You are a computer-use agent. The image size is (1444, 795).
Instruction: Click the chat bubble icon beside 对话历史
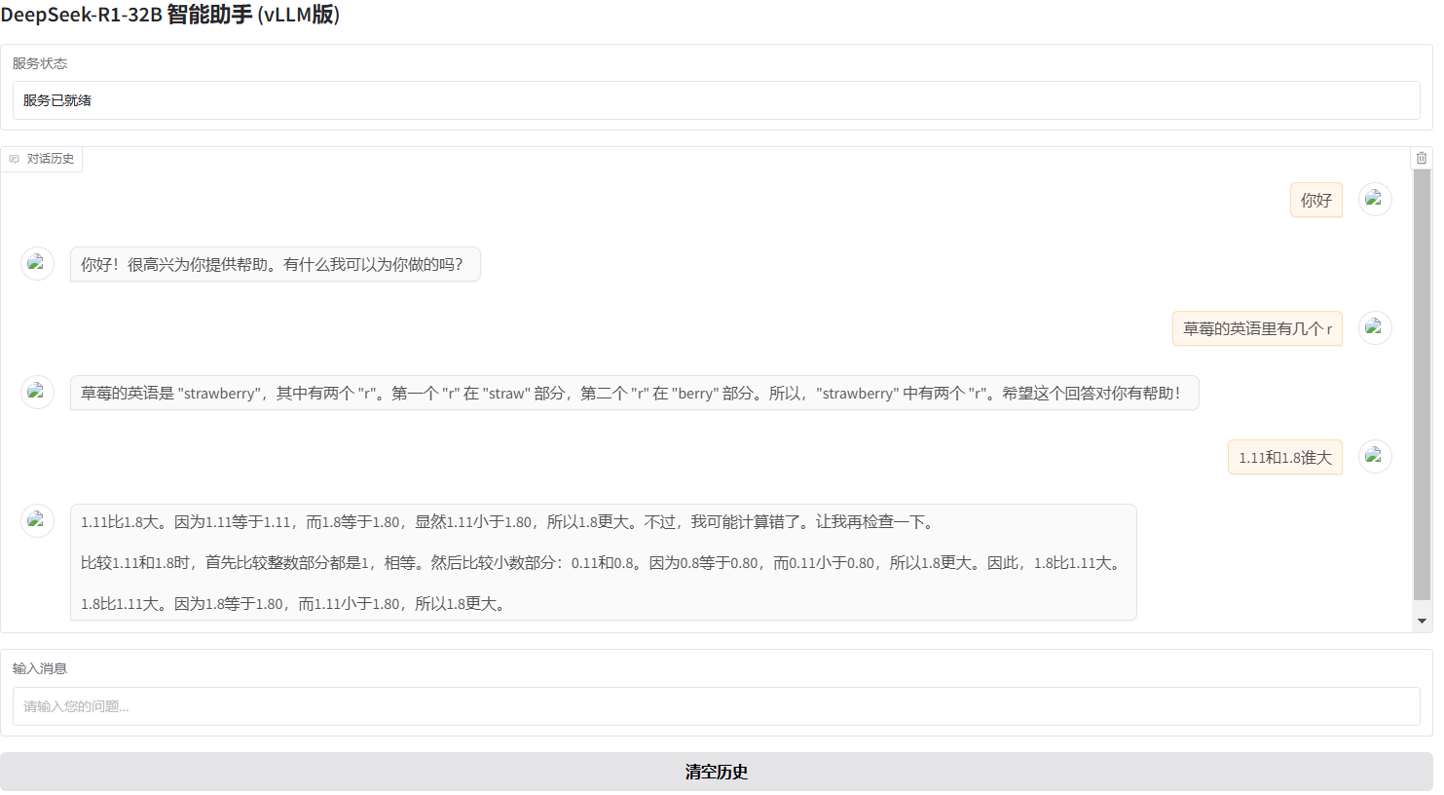click(x=15, y=159)
